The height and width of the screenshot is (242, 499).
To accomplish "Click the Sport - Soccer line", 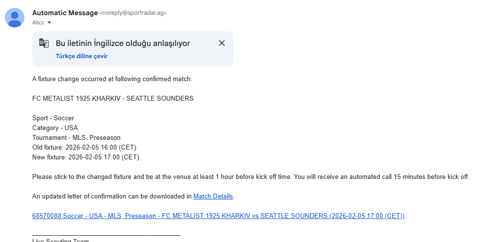I will click(x=53, y=118).
